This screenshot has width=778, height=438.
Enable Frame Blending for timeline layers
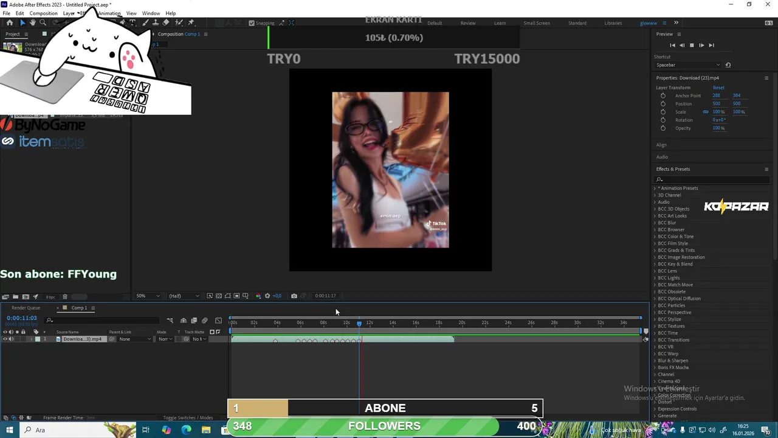pyautogui.click(x=194, y=320)
